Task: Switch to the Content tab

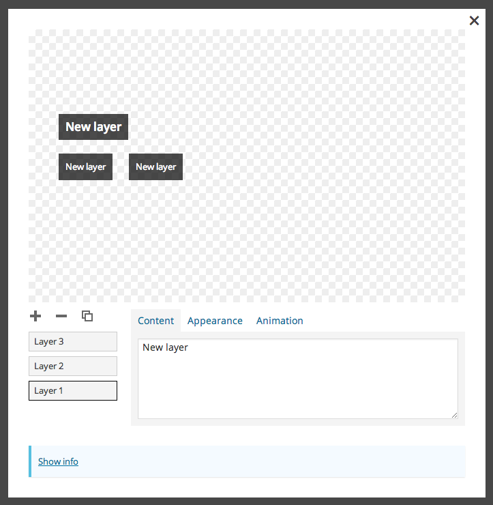Action: click(x=155, y=321)
